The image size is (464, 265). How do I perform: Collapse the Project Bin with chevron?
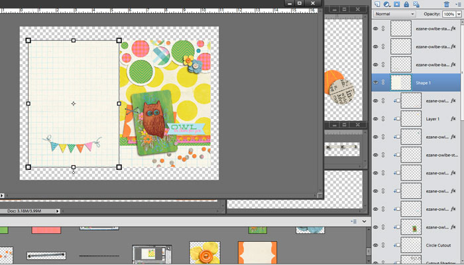[x=365, y=221]
